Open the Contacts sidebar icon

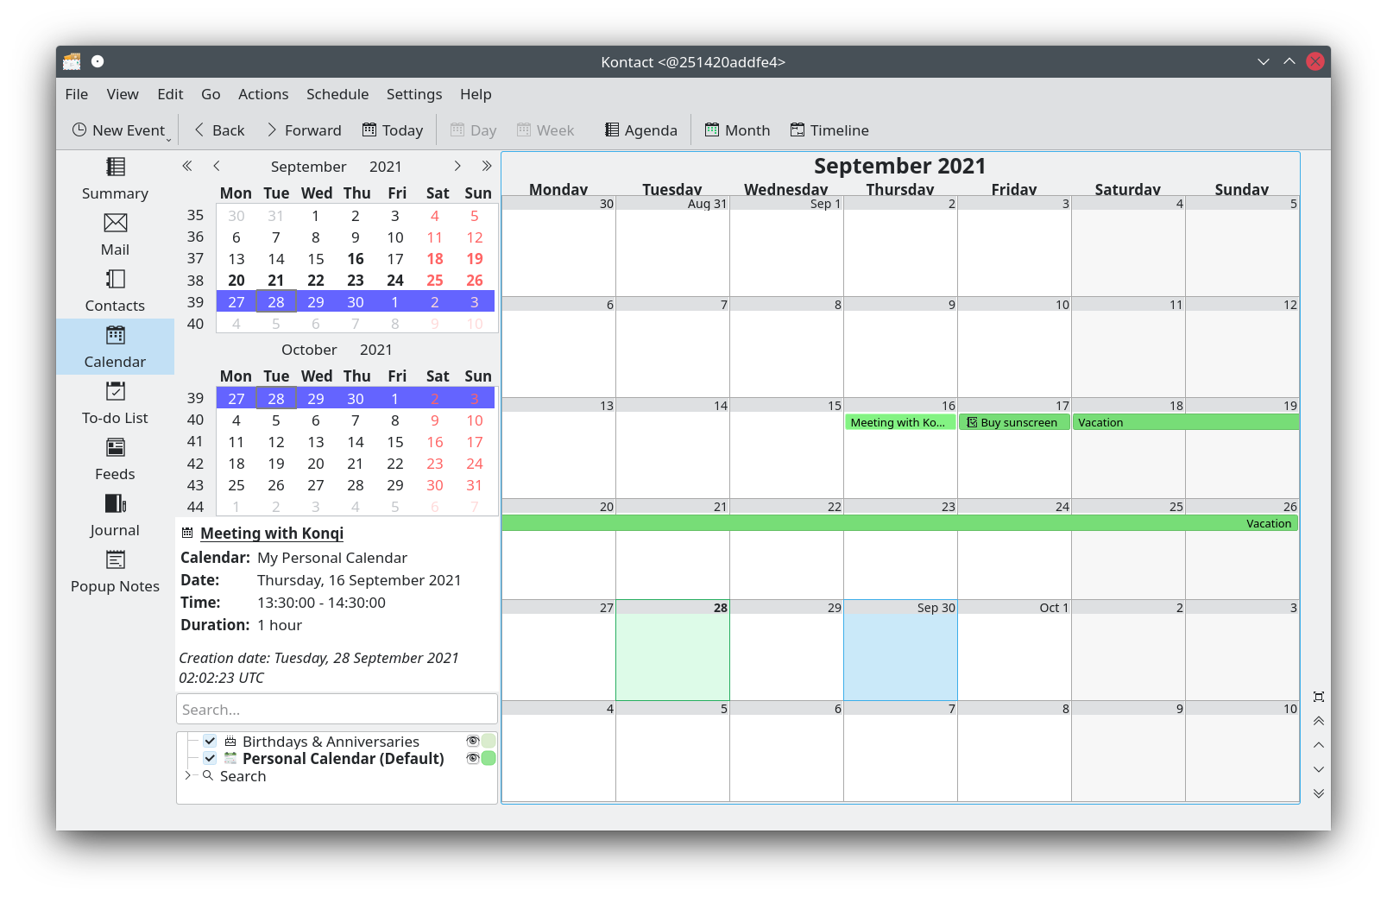[115, 290]
